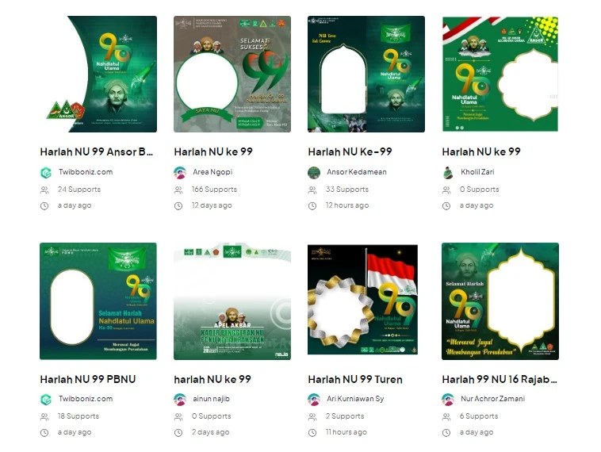Image resolution: width=601 pixels, height=452 pixels.
Task: Click the 166 Supports count
Action: coord(214,190)
